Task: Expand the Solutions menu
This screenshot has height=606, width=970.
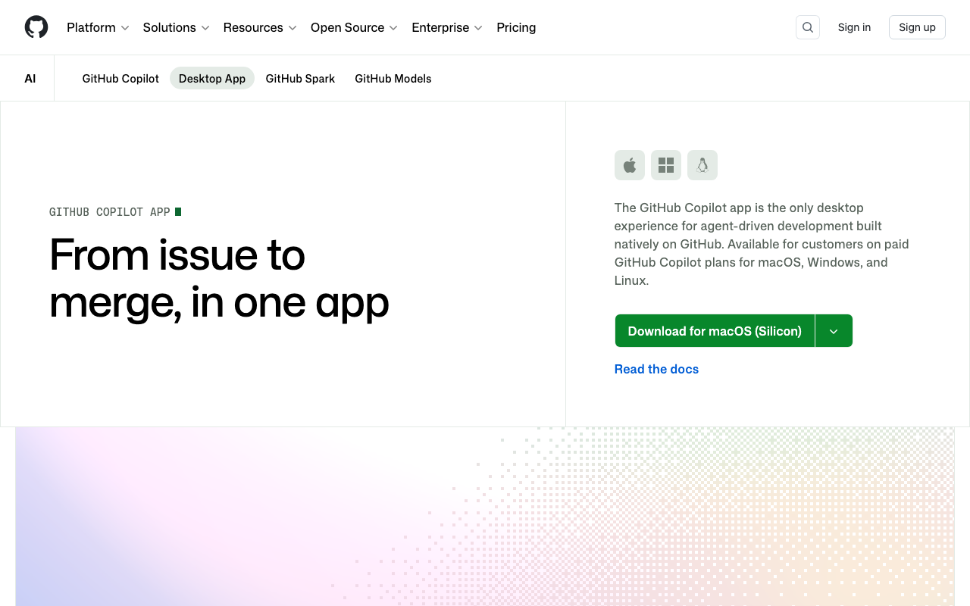Action: pos(176,27)
